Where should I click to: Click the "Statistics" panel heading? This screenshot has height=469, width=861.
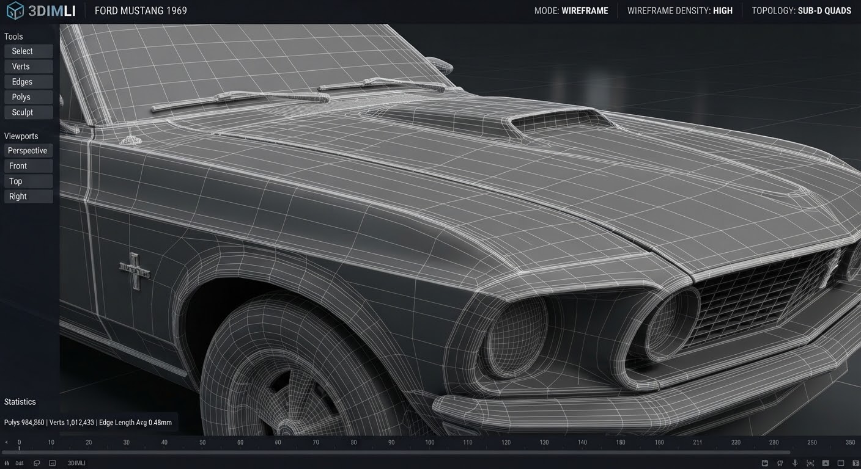click(20, 402)
